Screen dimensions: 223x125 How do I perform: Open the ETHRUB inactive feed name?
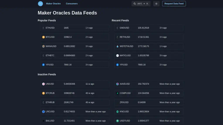50,103
